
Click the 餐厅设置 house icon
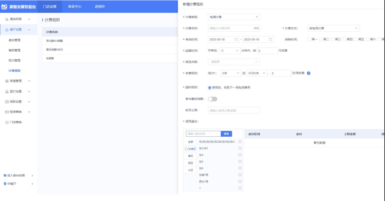(x=7, y=30)
